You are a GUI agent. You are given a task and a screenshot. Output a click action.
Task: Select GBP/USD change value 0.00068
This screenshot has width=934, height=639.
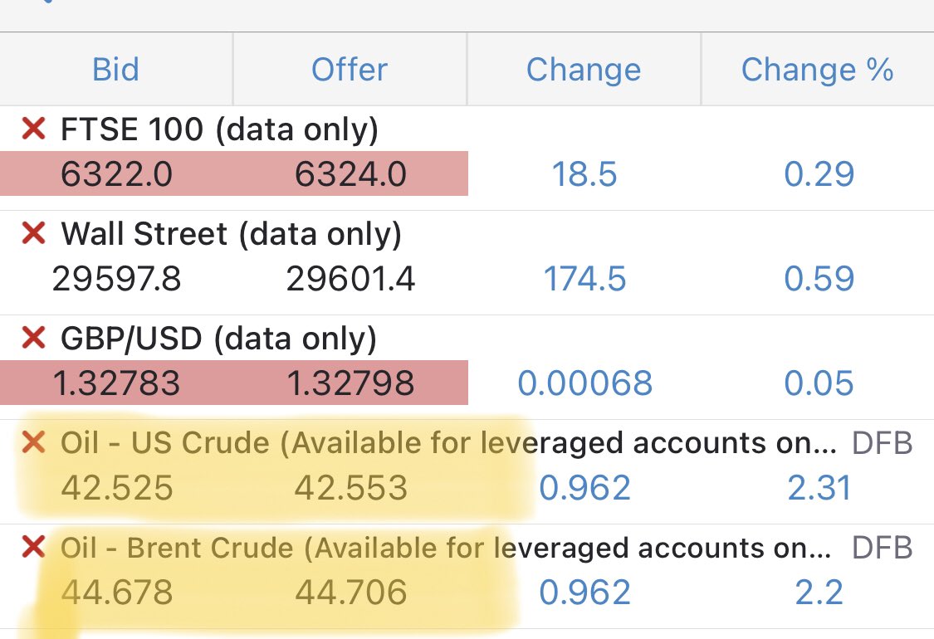[x=585, y=383]
